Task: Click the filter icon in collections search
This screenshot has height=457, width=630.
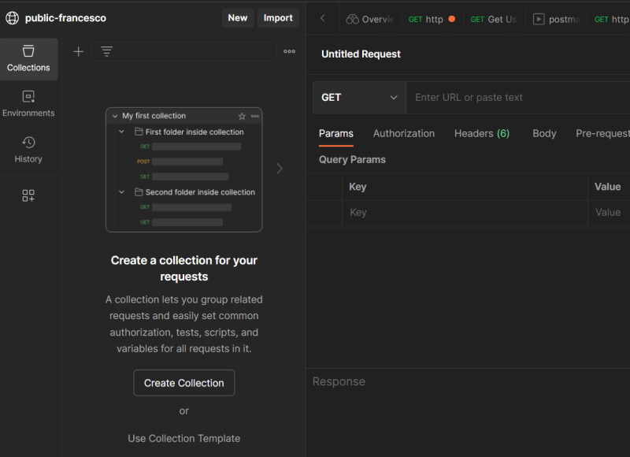Action: tap(106, 52)
